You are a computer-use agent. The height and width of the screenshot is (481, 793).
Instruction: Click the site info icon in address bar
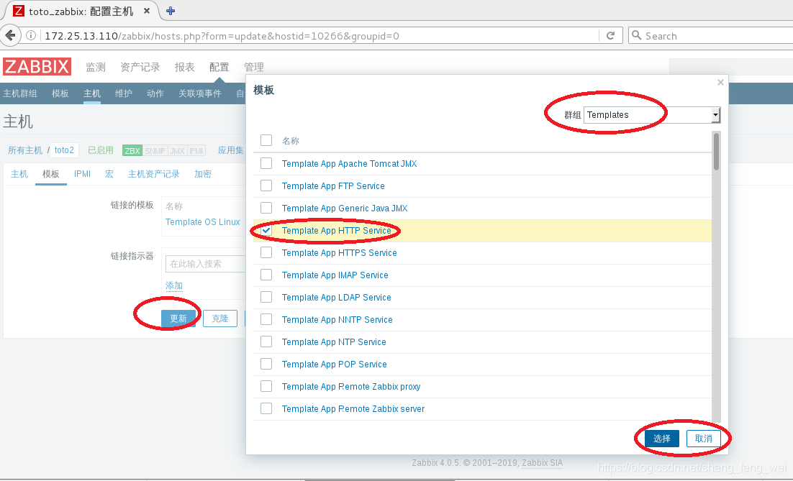pyautogui.click(x=31, y=35)
